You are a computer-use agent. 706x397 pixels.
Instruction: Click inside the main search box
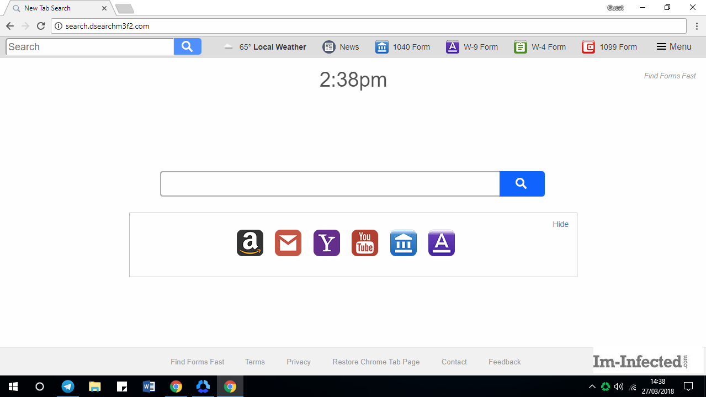click(330, 184)
